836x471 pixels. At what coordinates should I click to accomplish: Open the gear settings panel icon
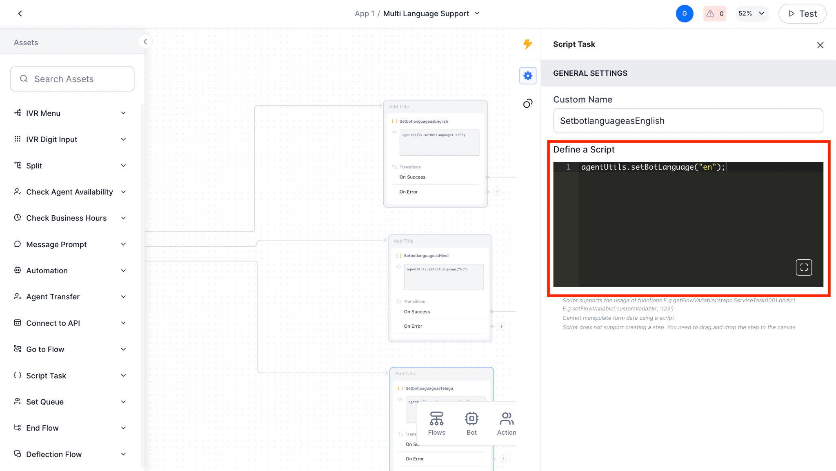tap(527, 76)
